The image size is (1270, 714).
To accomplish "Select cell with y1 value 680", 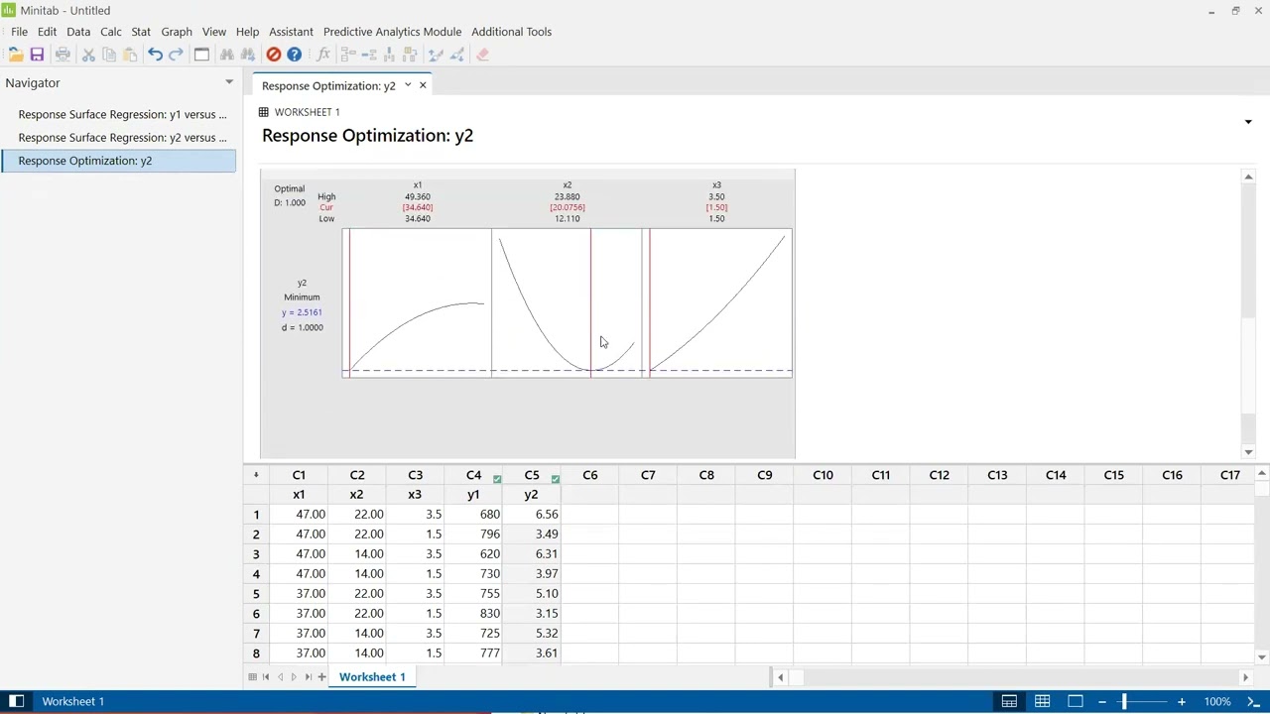I will (473, 514).
